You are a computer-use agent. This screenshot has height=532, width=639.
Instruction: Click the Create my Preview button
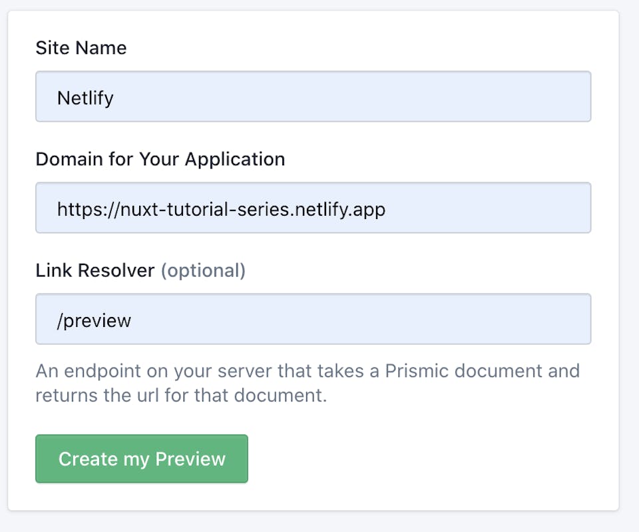141,459
